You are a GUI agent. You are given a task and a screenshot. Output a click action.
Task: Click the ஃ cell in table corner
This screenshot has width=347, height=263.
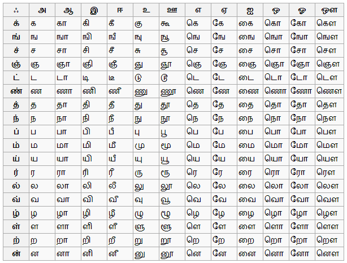pyautogui.click(x=13, y=10)
